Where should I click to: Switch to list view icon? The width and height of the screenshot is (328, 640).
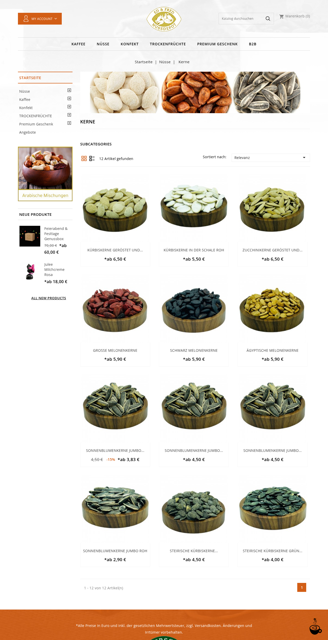[x=92, y=158]
